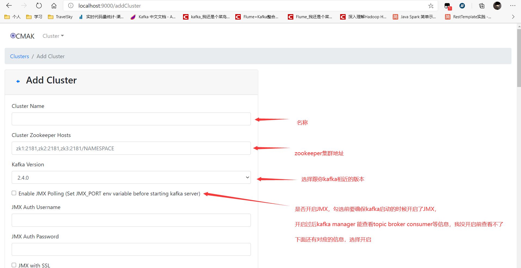Screen dimensions: 521x268
Task: Open the TravelSky bookmark folder
Action: point(60,17)
